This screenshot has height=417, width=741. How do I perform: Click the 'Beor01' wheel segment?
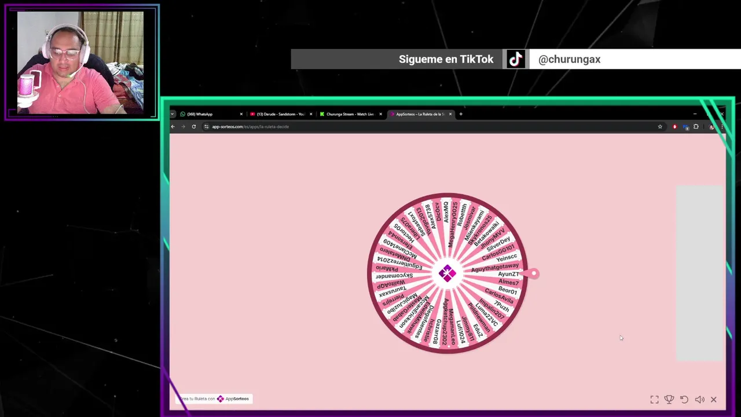point(507,290)
